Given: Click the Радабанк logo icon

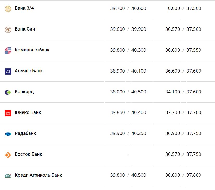Looking at the screenshot, I should (x=8, y=134).
